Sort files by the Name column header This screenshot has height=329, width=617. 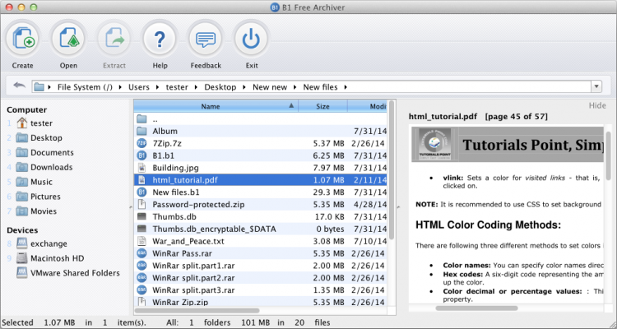point(211,106)
